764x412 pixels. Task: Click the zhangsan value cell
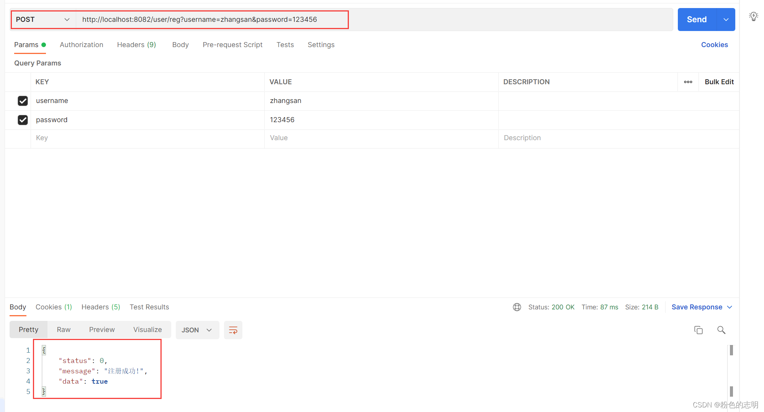pos(381,101)
